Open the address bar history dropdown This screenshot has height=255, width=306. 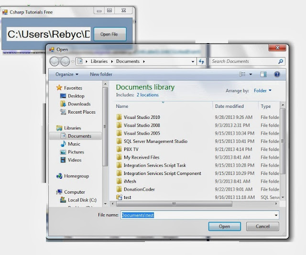click(x=193, y=62)
